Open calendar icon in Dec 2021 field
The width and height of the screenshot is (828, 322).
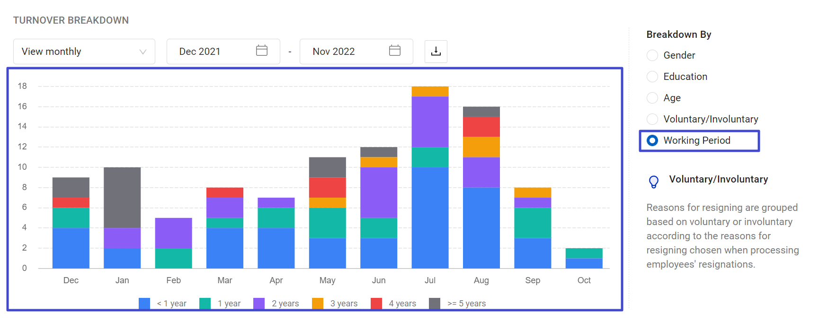point(262,51)
